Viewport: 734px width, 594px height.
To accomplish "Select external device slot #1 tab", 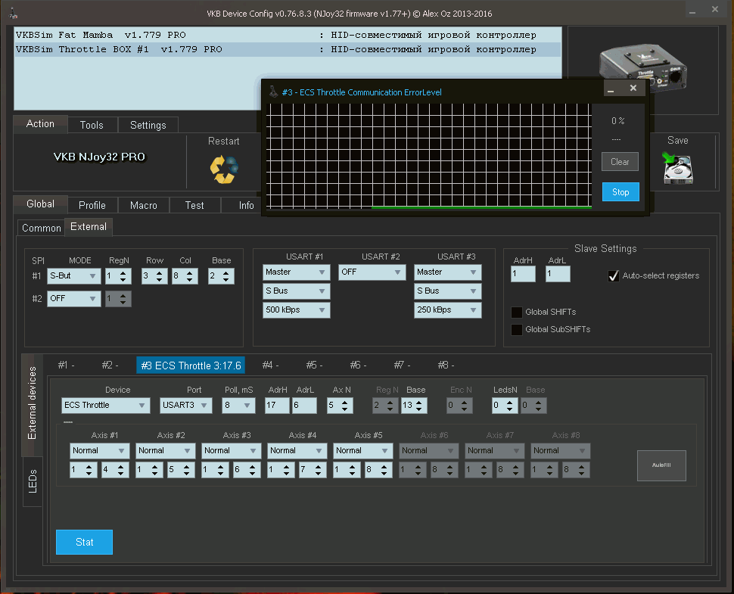I will [x=66, y=365].
